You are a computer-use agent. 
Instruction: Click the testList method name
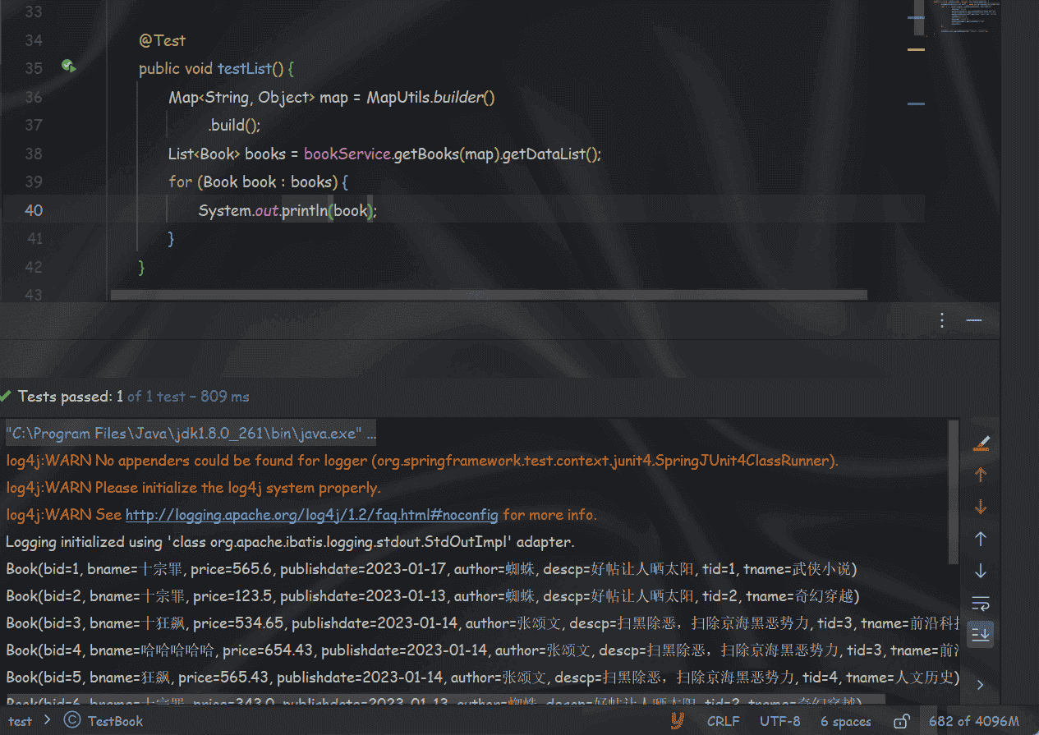coord(245,69)
